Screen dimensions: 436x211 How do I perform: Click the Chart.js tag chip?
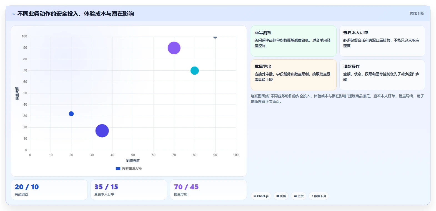tap(261, 196)
